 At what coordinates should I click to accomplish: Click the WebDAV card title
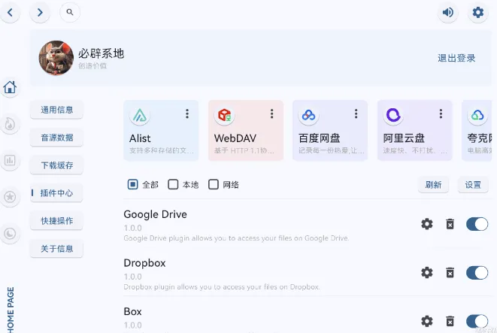click(235, 138)
